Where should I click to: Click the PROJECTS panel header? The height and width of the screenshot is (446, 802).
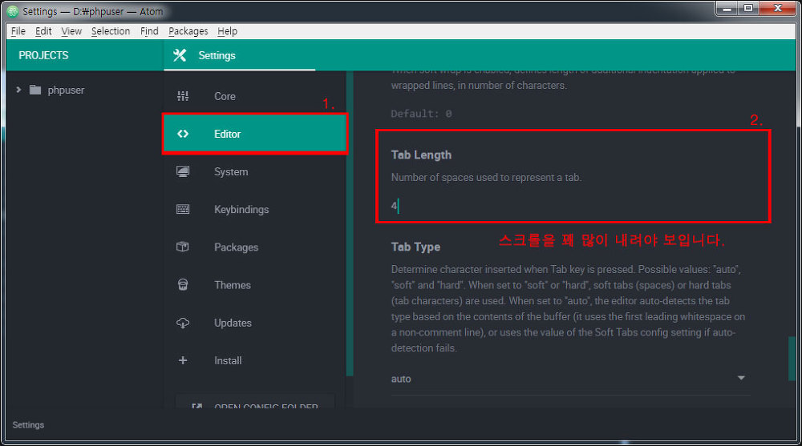(x=43, y=55)
